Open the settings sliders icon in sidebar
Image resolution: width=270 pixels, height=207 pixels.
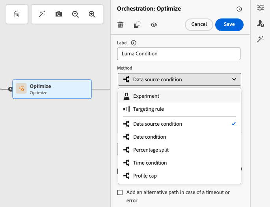[261, 8]
